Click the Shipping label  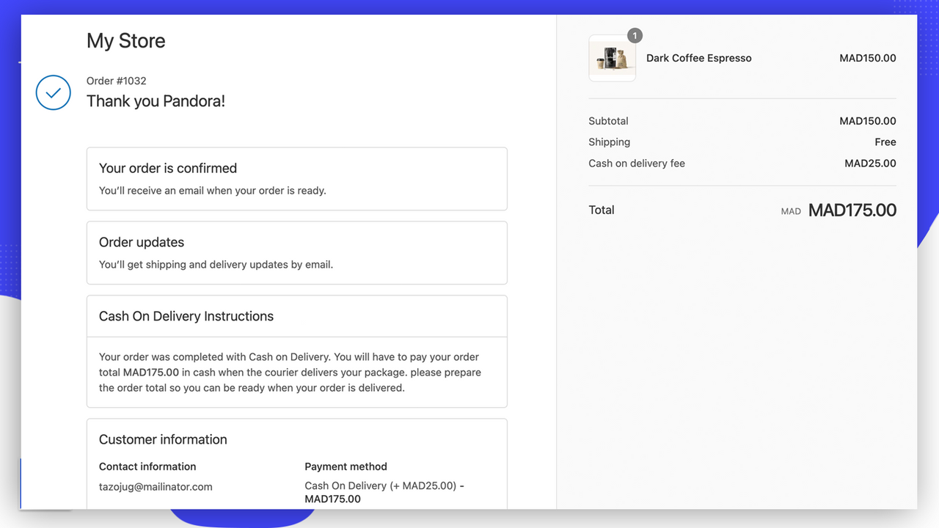(609, 142)
